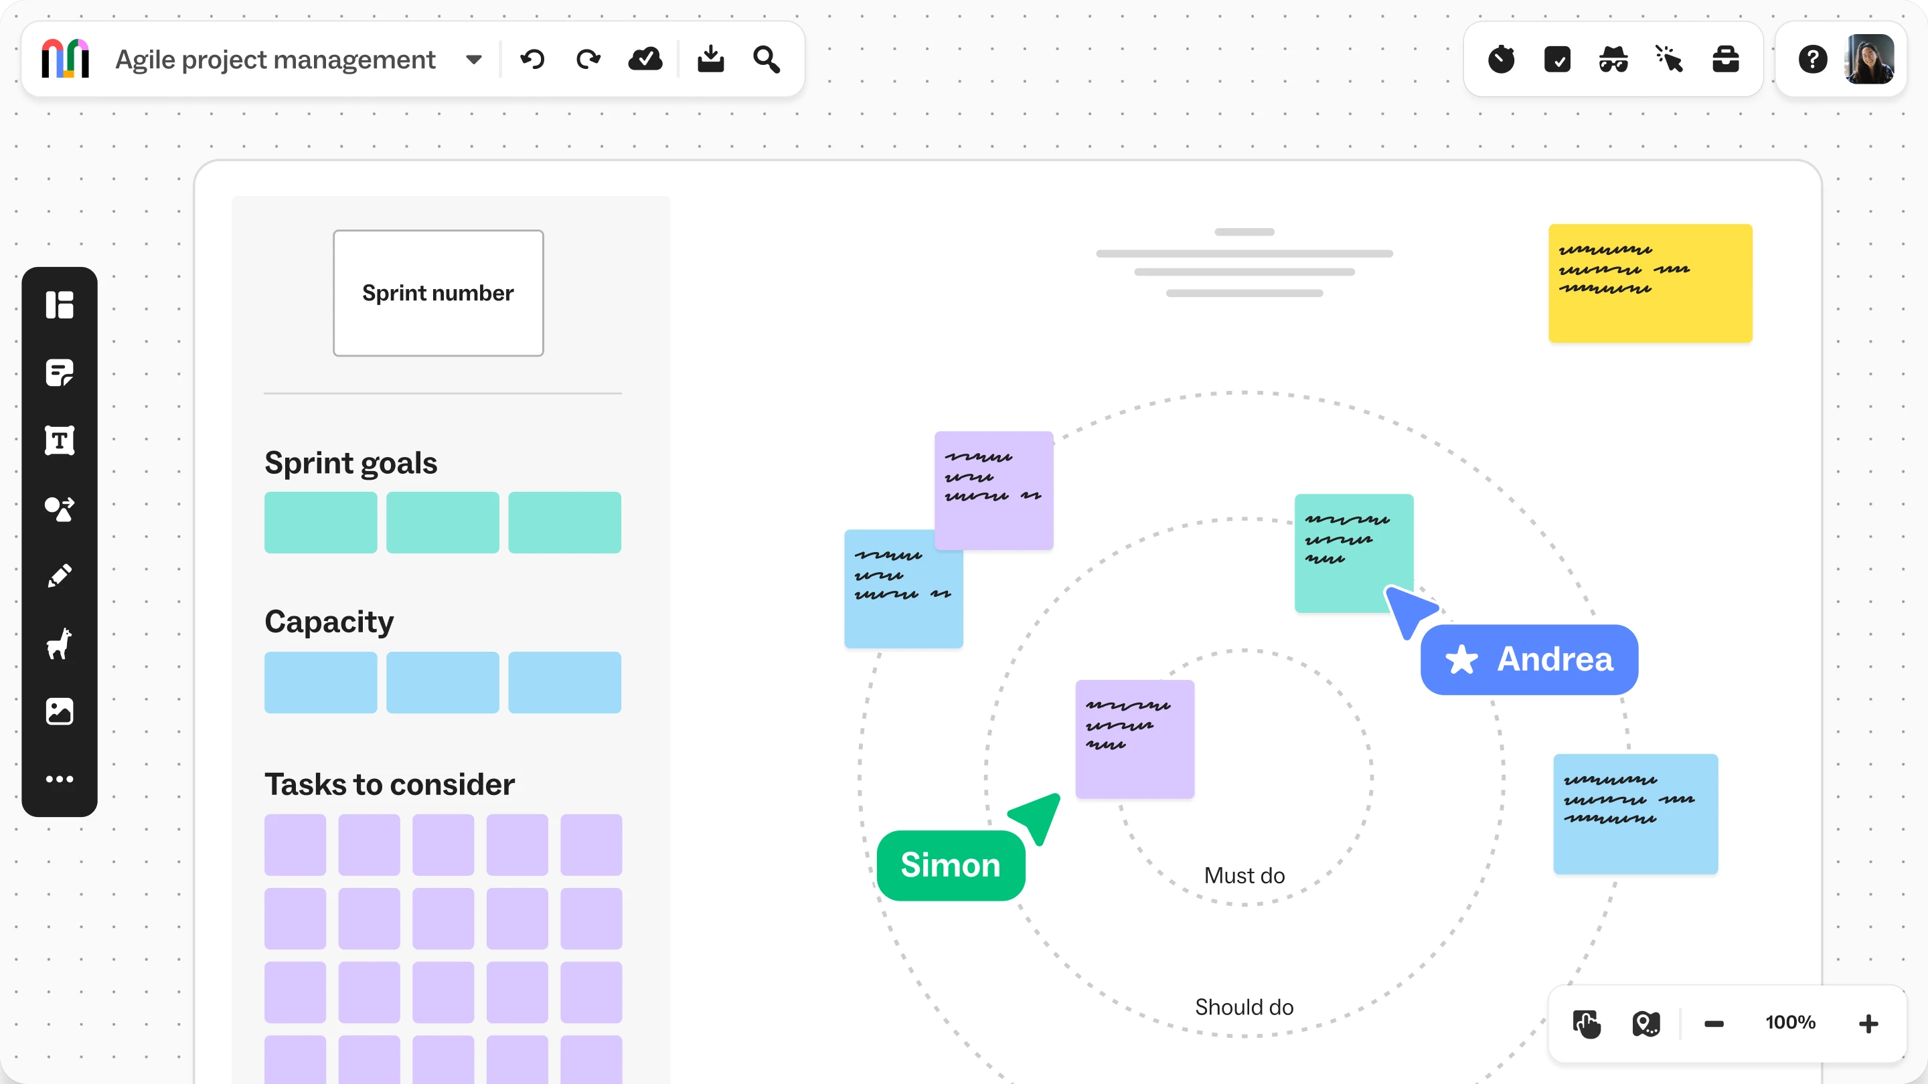Select the pencil drawing tool
This screenshot has height=1084, width=1928.
(x=59, y=576)
